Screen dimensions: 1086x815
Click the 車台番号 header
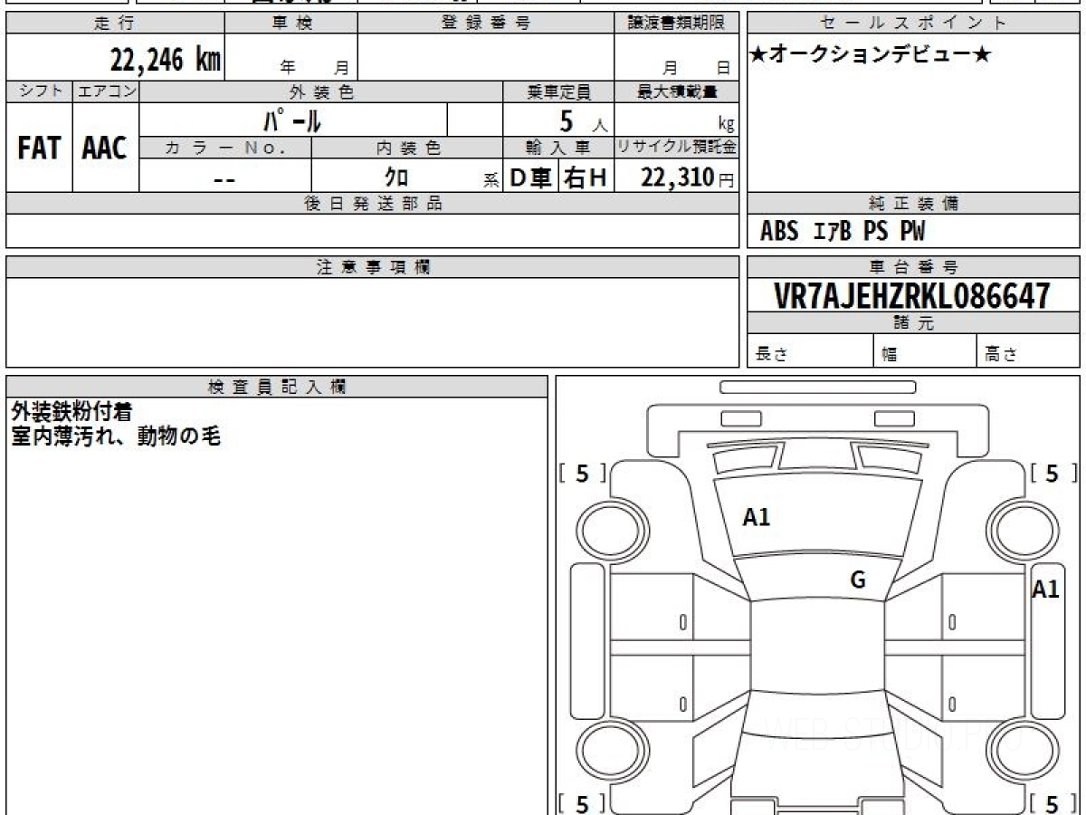click(913, 267)
